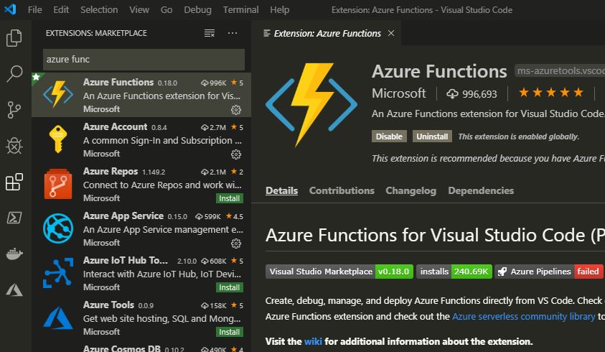The height and width of the screenshot is (352, 605).
Task: Click Azure App Service globe icon
Action: [58, 228]
